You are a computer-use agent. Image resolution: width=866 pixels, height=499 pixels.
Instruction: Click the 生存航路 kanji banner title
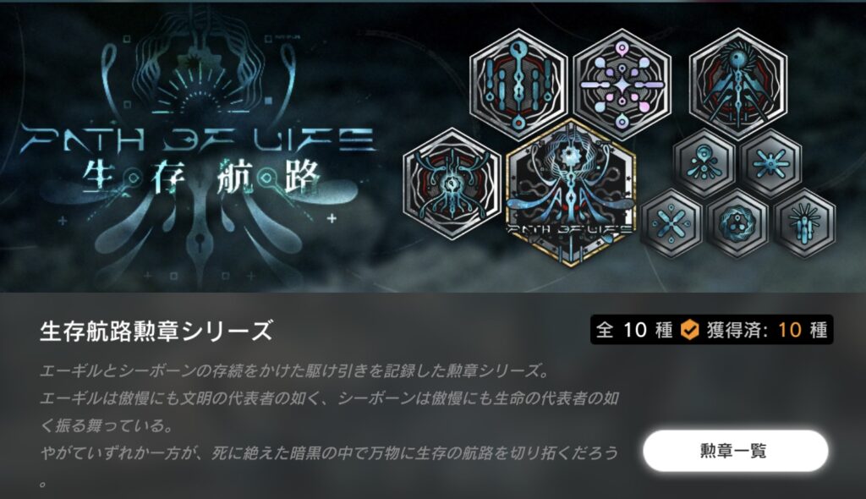(x=201, y=178)
